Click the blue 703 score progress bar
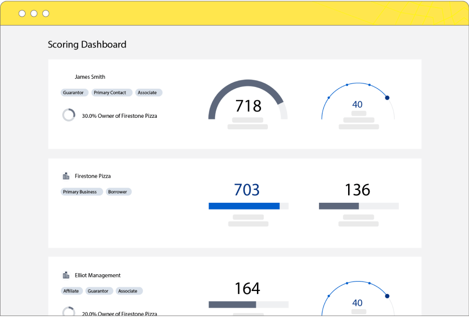This screenshot has width=469, height=317. [x=244, y=206]
